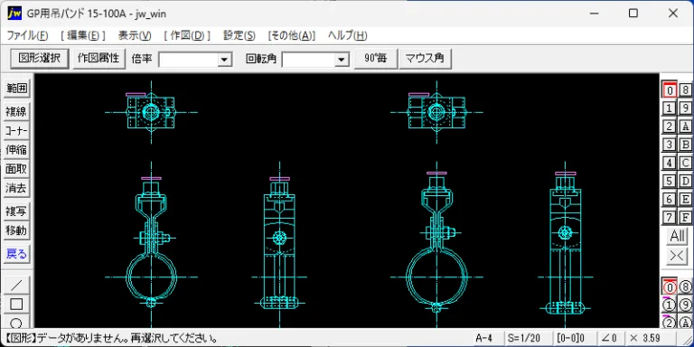
Task: Toggle layer B button
Action: pyautogui.click(x=685, y=145)
